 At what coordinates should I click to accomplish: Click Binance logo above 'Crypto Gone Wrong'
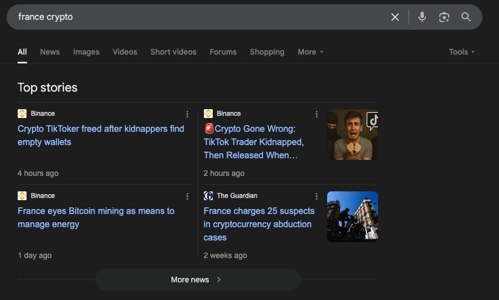pyautogui.click(x=208, y=114)
